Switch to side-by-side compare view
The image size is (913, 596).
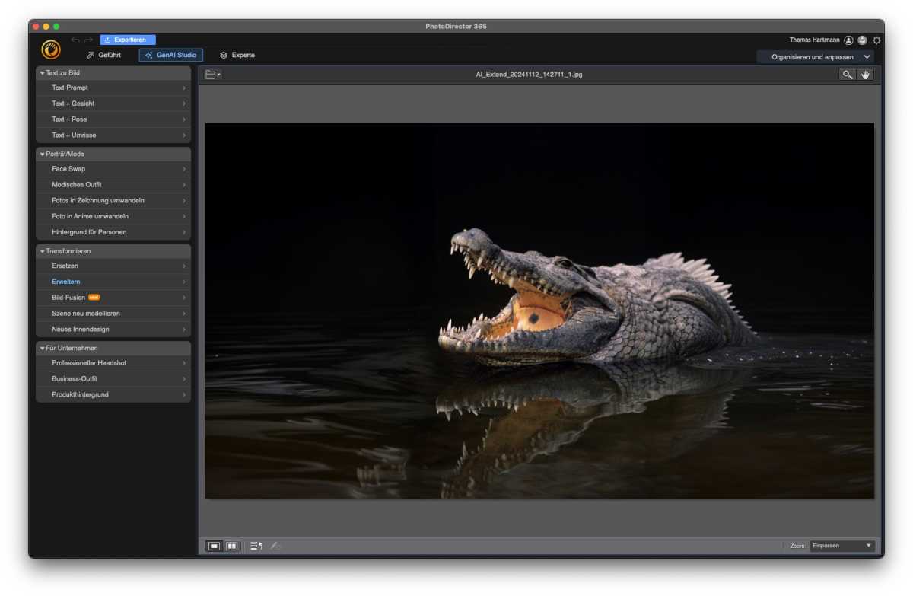pos(232,546)
